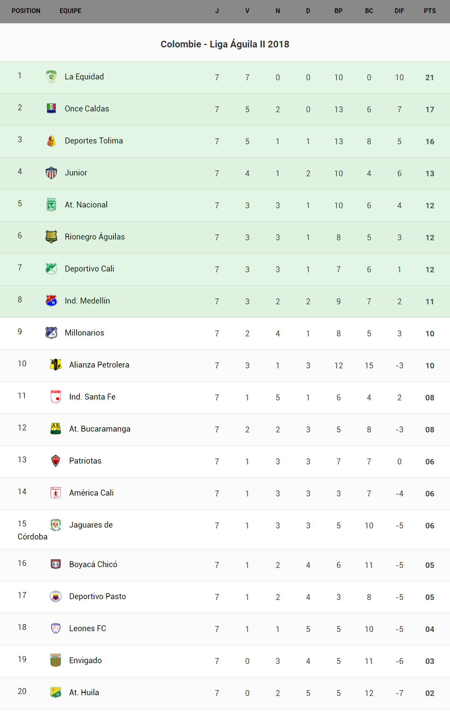The image size is (450, 711).
Task: Click the Alianza Petrolera logo
Action: pyautogui.click(x=56, y=365)
